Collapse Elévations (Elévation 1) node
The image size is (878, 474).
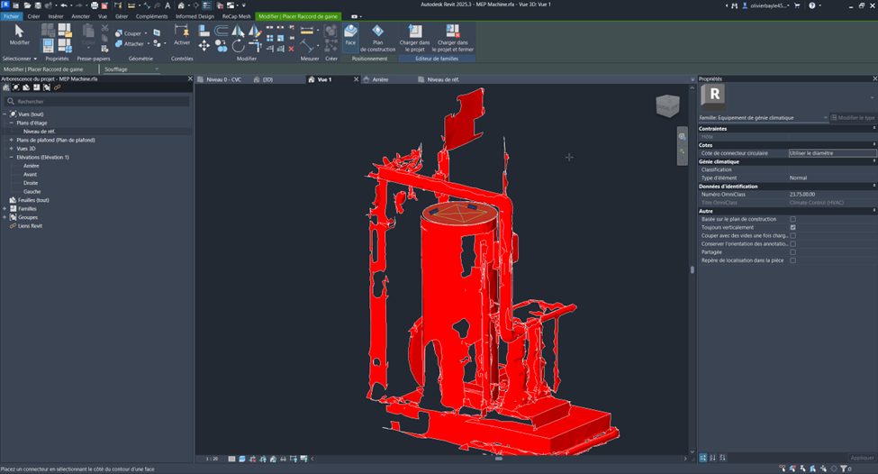(x=11, y=157)
